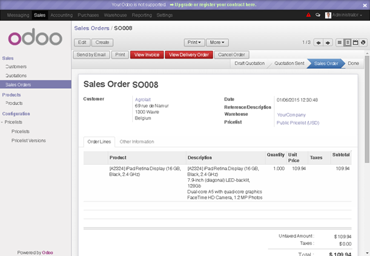
Task: Open the Sales top menu
Action: point(39,15)
